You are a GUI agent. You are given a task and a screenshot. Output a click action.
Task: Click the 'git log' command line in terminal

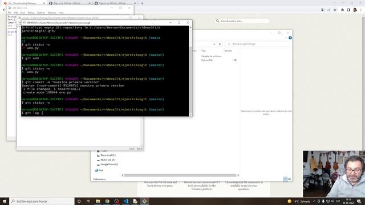(32, 113)
